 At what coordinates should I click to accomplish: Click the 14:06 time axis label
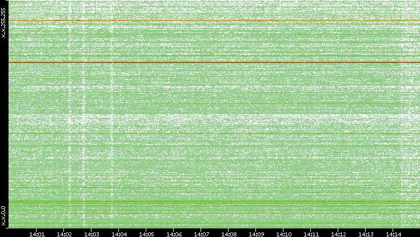pos(174,234)
